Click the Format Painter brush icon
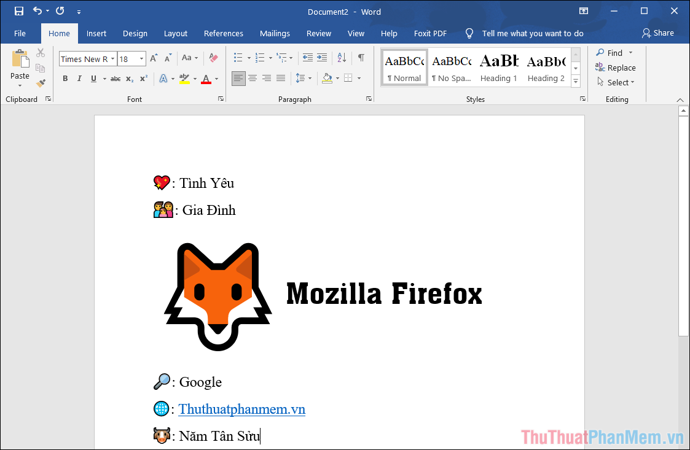690x450 pixels. coord(41,83)
